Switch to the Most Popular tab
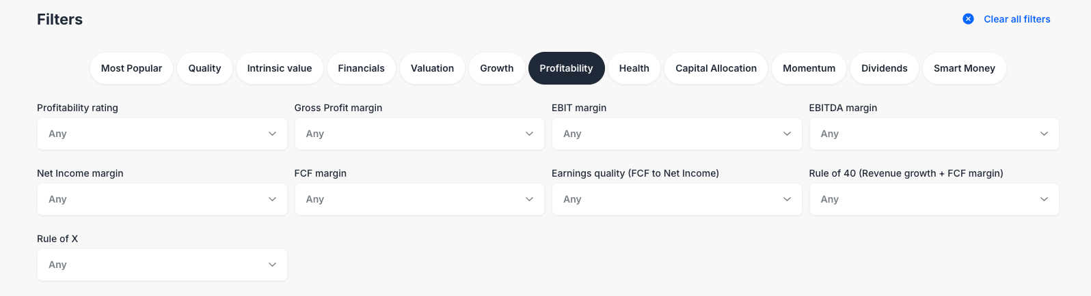The height and width of the screenshot is (296, 1091). coord(131,68)
